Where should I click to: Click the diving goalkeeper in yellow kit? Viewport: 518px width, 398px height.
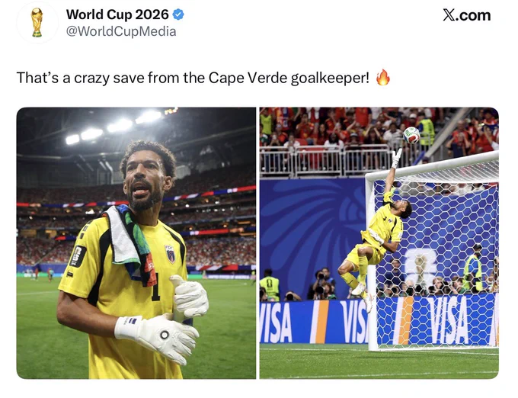point(375,228)
